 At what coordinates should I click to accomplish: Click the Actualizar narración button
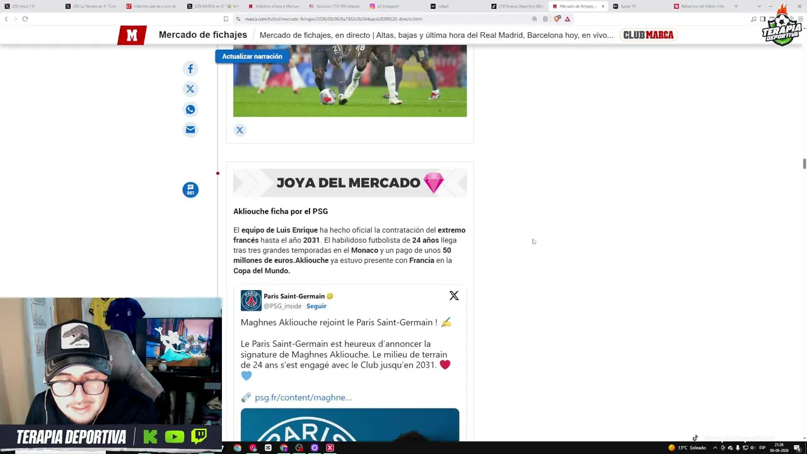click(x=252, y=56)
